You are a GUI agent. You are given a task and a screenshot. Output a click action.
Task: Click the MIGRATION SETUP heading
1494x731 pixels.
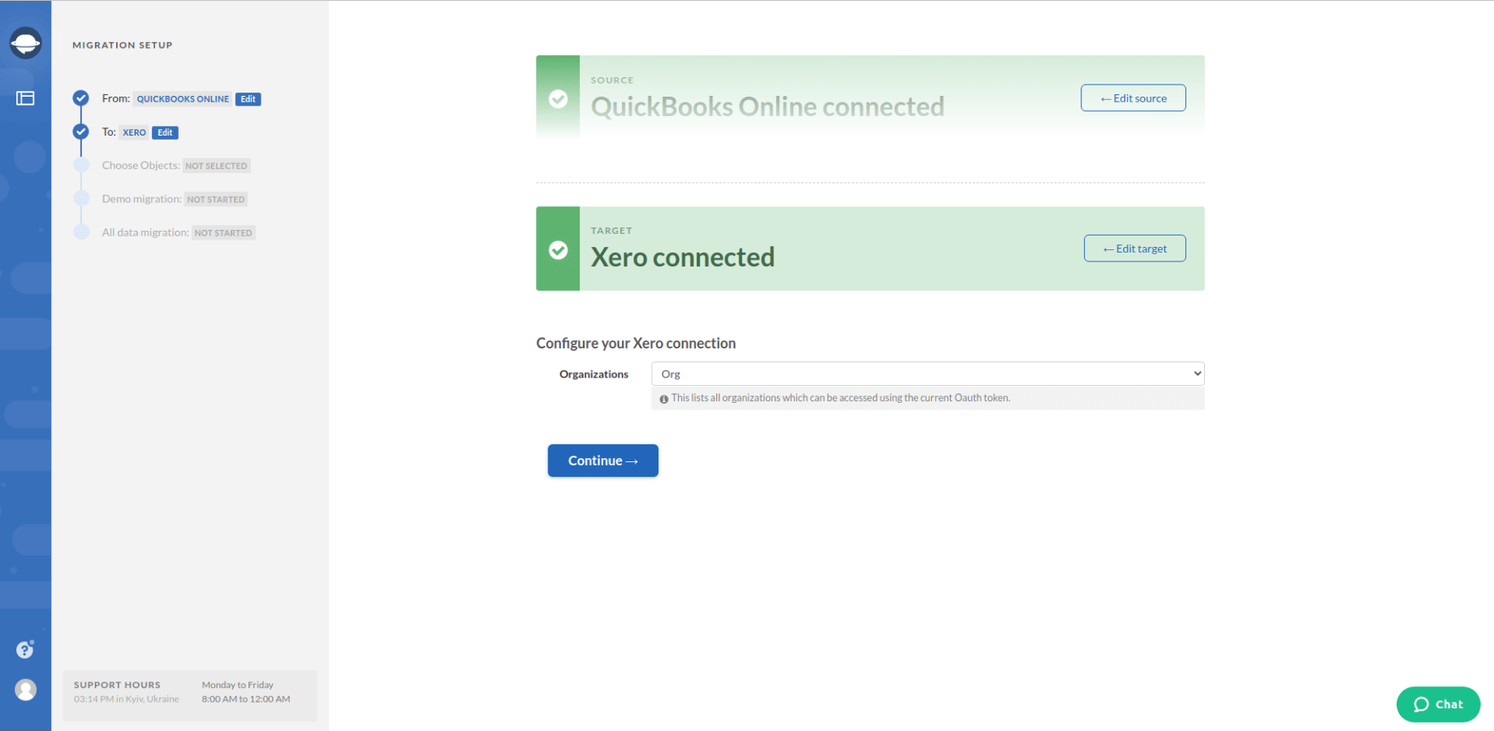[123, 45]
